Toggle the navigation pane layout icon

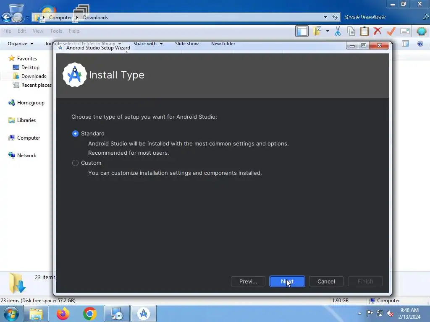(x=302, y=31)
